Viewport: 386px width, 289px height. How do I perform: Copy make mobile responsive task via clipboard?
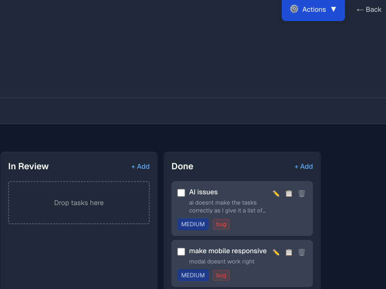pos(289,252)
